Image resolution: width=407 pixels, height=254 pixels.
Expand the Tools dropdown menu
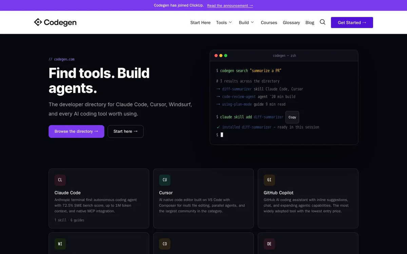[224, 22]
